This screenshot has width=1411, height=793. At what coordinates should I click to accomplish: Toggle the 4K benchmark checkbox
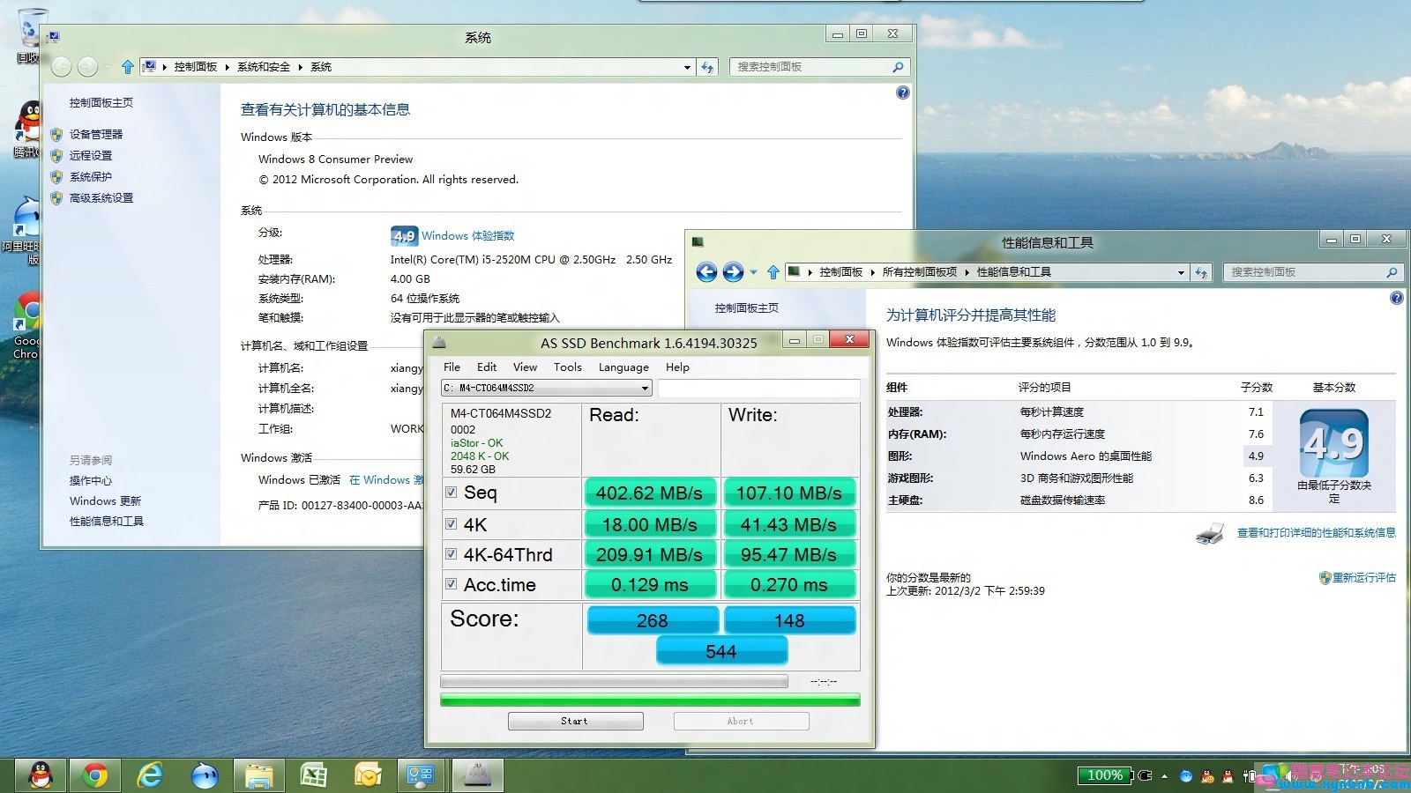click(452, 524)
